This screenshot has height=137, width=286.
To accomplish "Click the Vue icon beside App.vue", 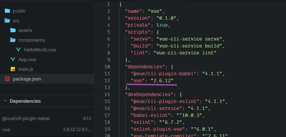I will [x=13, y=59].
